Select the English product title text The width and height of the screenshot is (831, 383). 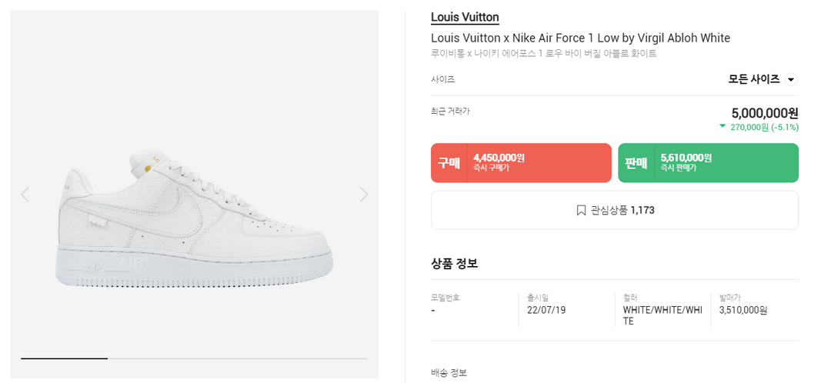(580, 38)
